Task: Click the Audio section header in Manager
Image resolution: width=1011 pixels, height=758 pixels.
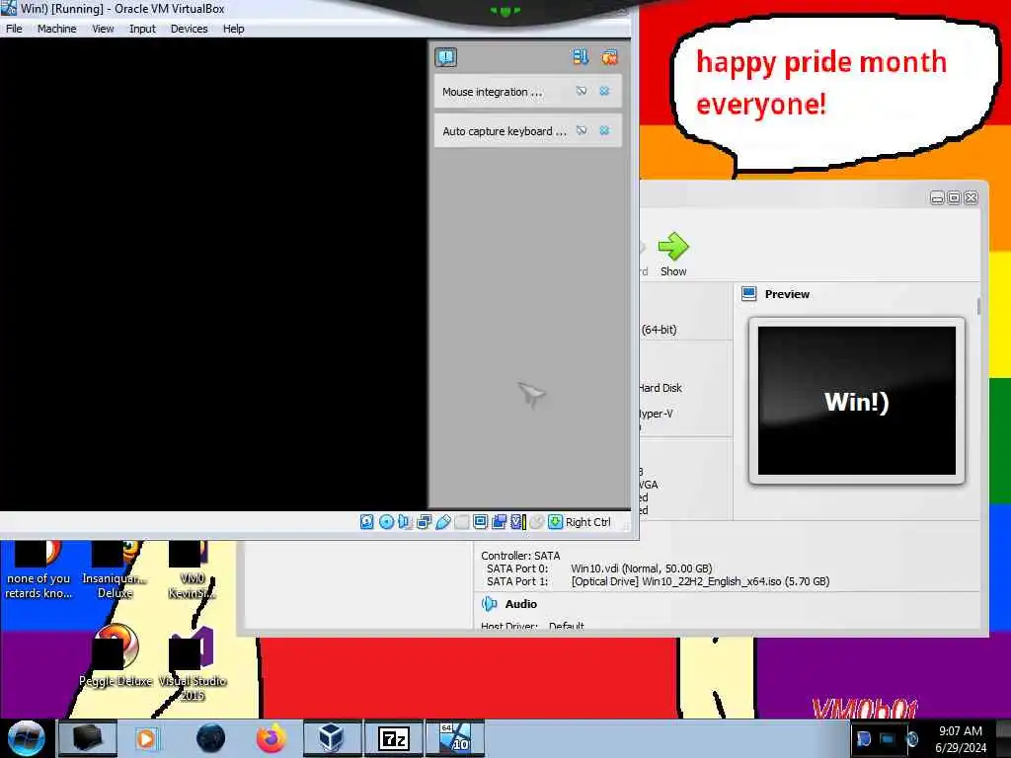Action: 520,604
